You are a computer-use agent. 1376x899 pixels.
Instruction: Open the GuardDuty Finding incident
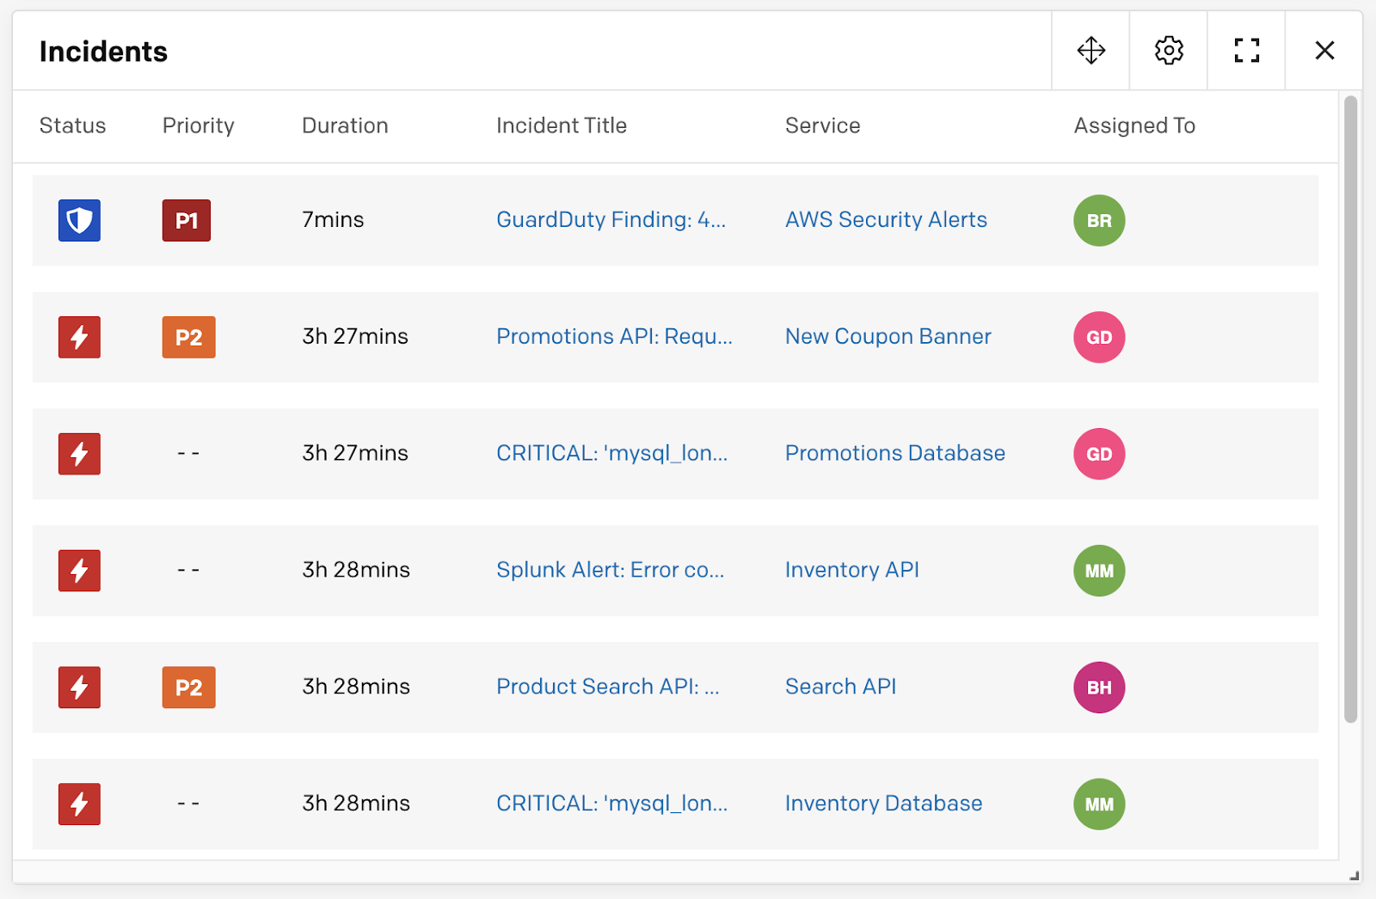point(611,220)
